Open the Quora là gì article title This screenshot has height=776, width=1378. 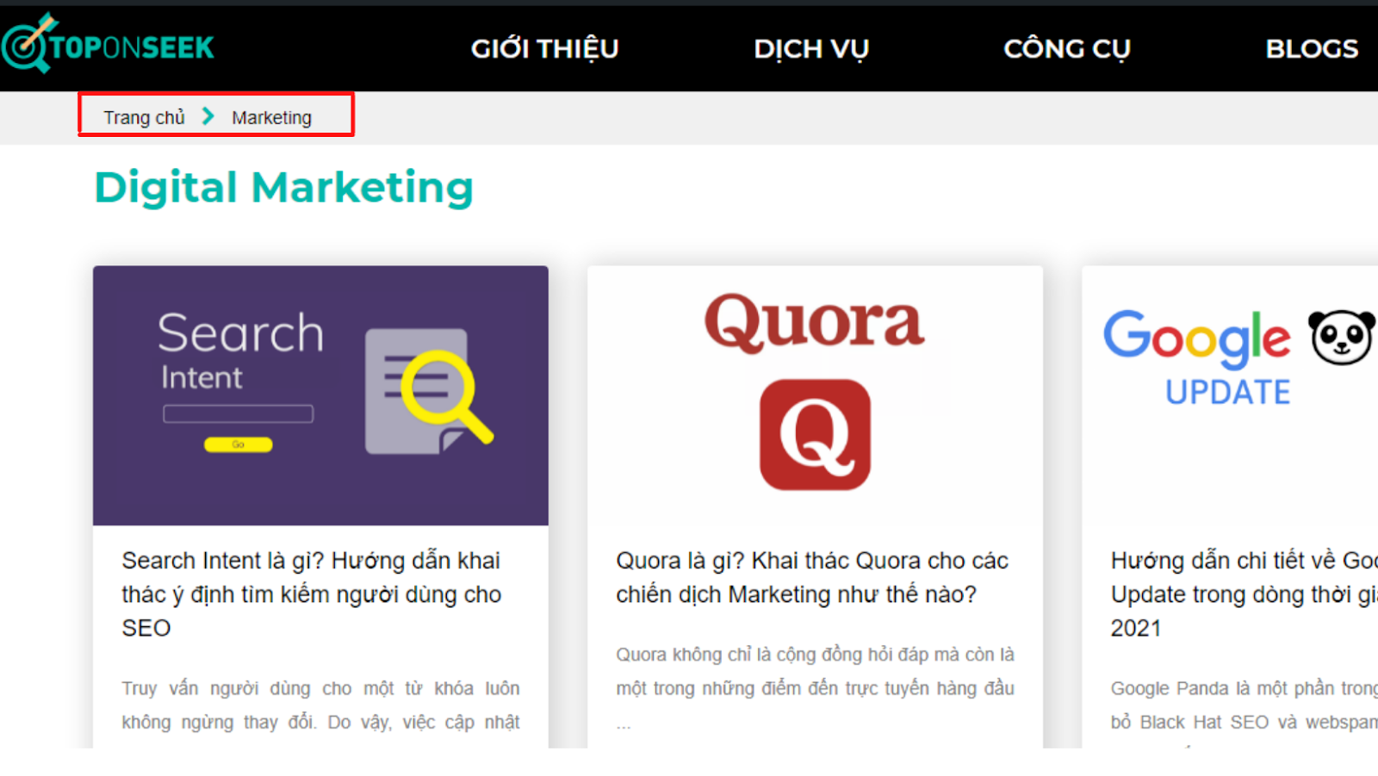click(x=811, y=577)
